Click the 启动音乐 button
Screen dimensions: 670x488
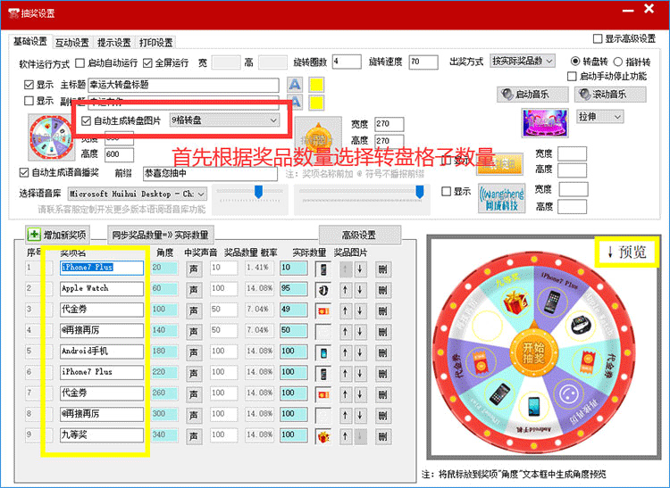[x=532, y=95]
